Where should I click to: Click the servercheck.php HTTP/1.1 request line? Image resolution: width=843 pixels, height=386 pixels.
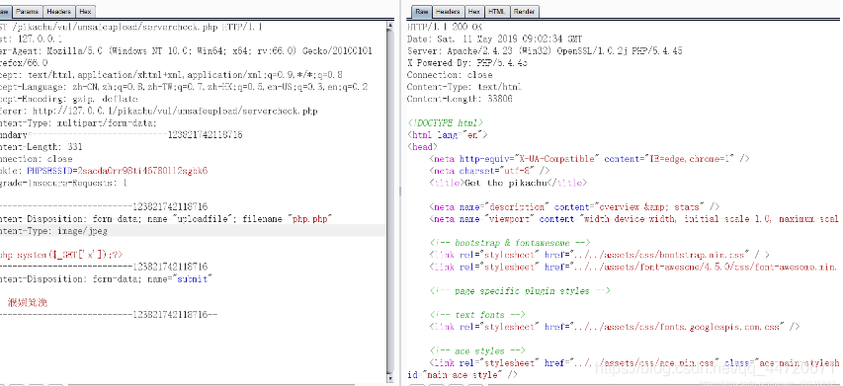(131, 27)
